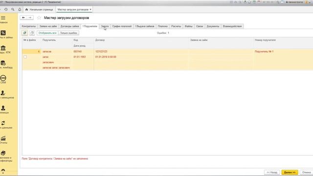This screenshot has height=176, width=313.
Task: Switch to the Контрагенты tab
Action: click(29, 26)
